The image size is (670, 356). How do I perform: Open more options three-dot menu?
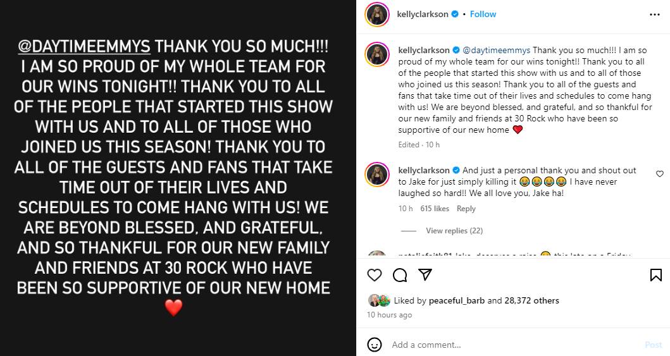coord(655,14)
